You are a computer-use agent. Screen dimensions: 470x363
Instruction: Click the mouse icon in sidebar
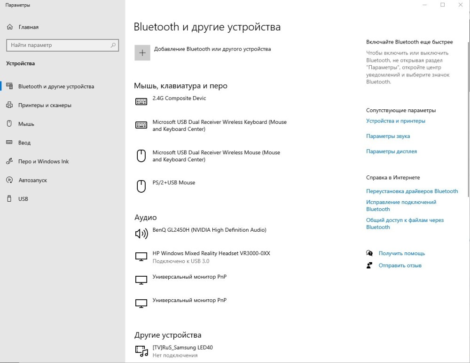[9, 123]
